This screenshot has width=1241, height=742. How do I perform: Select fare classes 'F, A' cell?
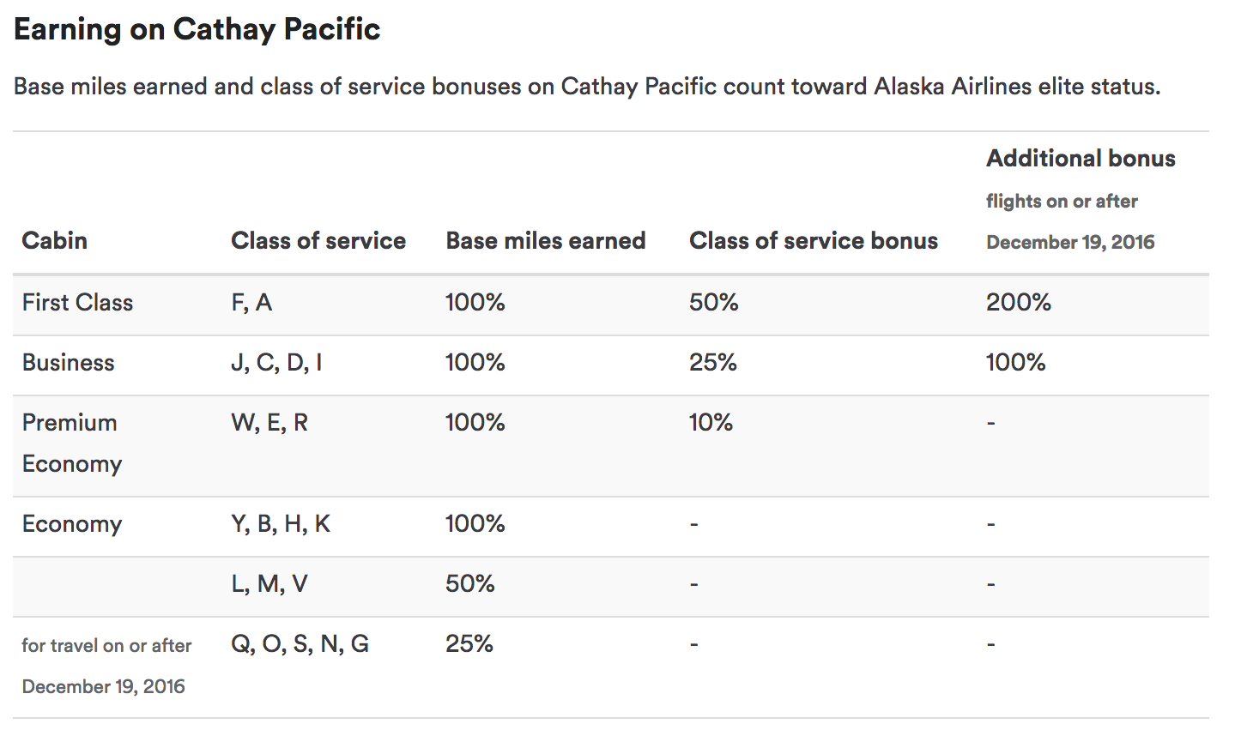click(251, 302)
